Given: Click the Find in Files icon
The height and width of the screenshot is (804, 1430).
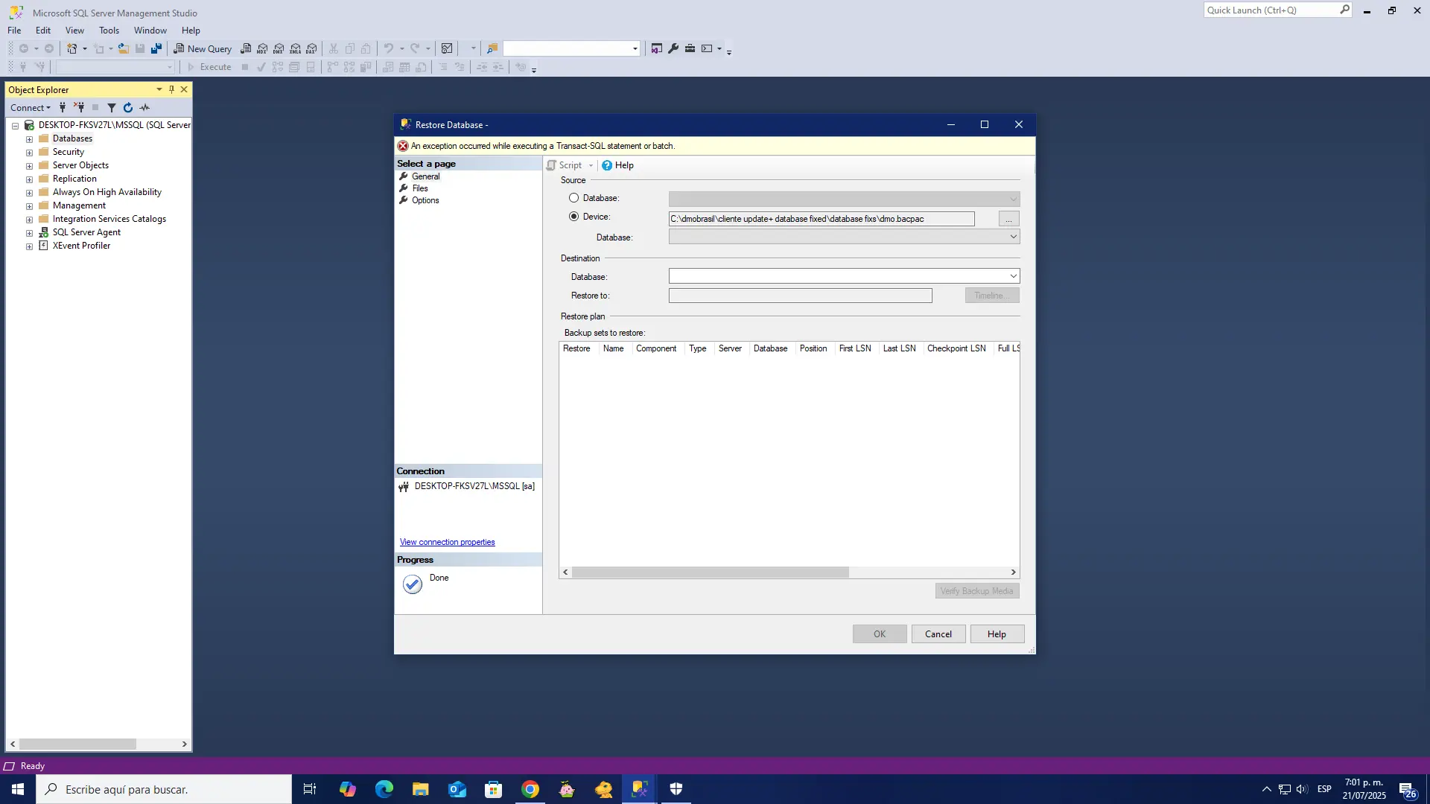Looking at the screenshot, I should click(492, 48).
